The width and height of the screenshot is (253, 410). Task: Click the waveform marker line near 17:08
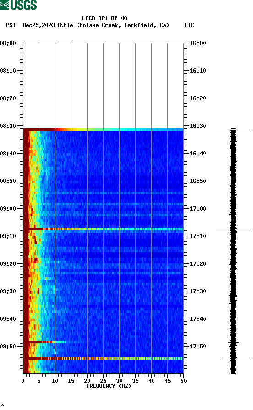point(233,230)
